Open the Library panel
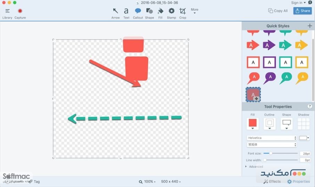This screenshot has height=187, width=315. coord(7,14)
